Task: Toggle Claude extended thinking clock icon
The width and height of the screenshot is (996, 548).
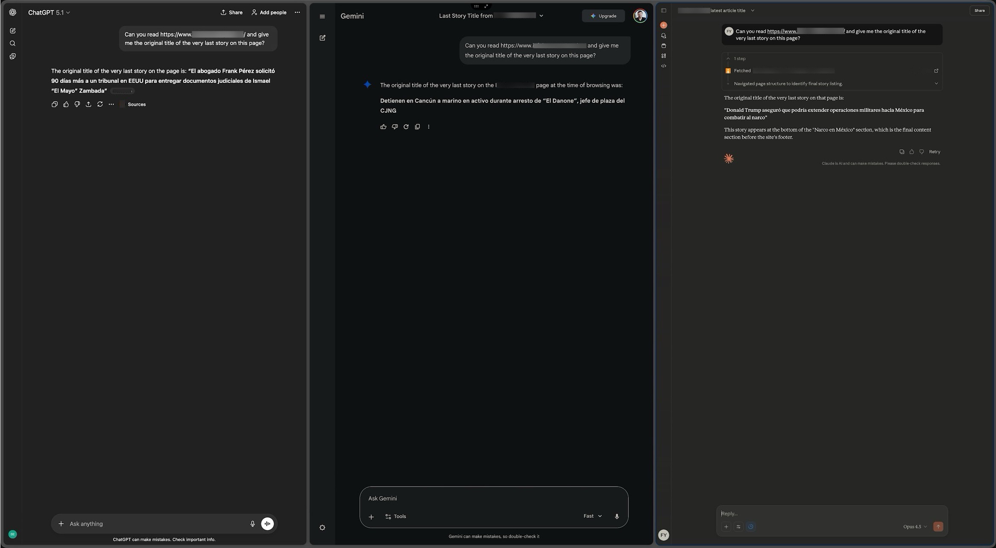Action: 750,527
